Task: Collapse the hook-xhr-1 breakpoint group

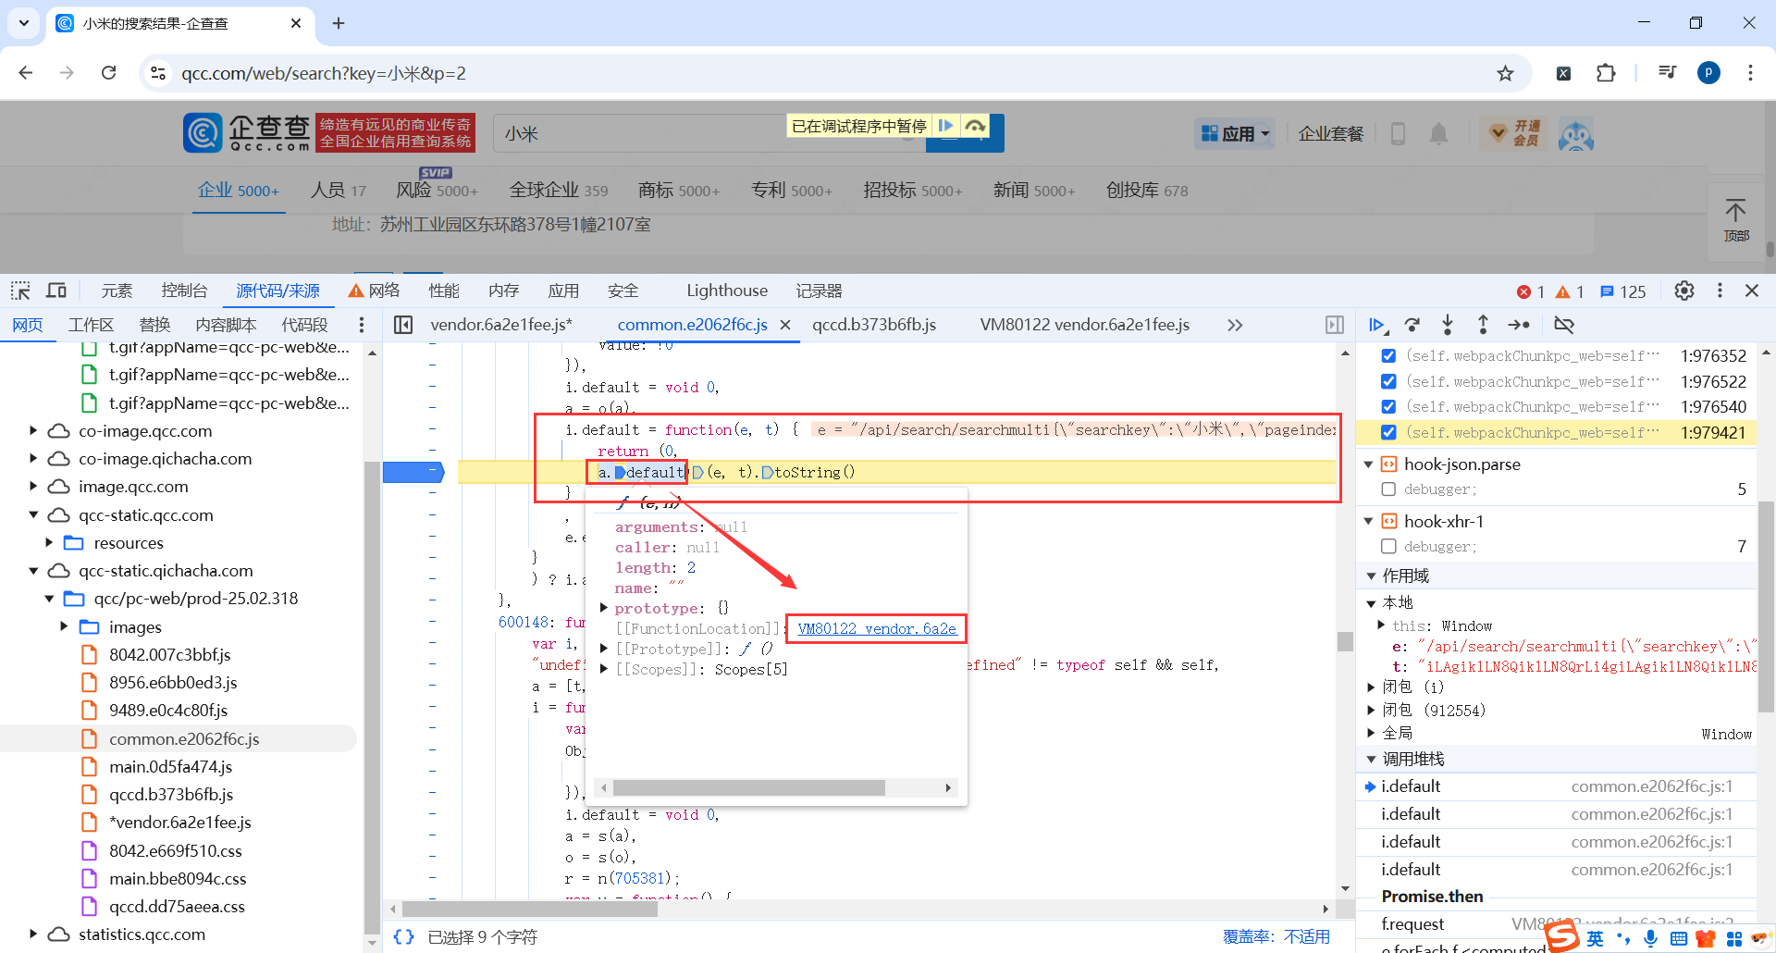Action: [x=1369, y=522]
